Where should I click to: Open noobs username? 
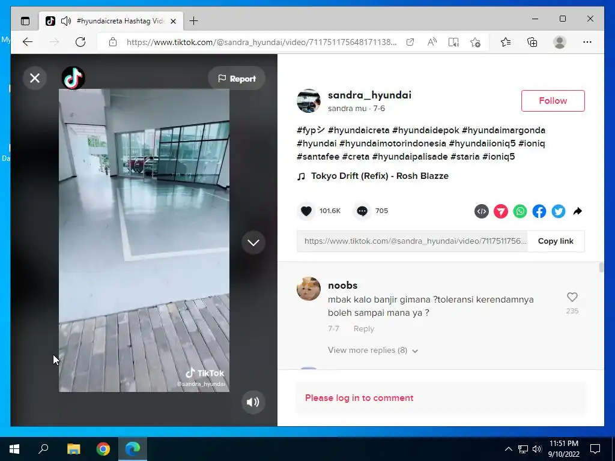click(342, 285)
